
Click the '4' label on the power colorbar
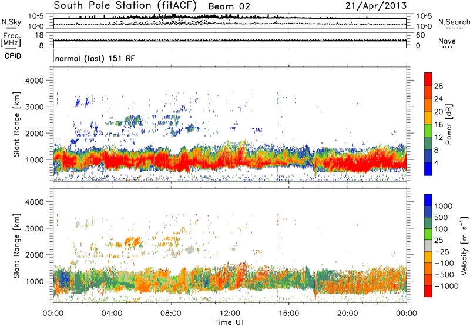click(x=436, y=164)
